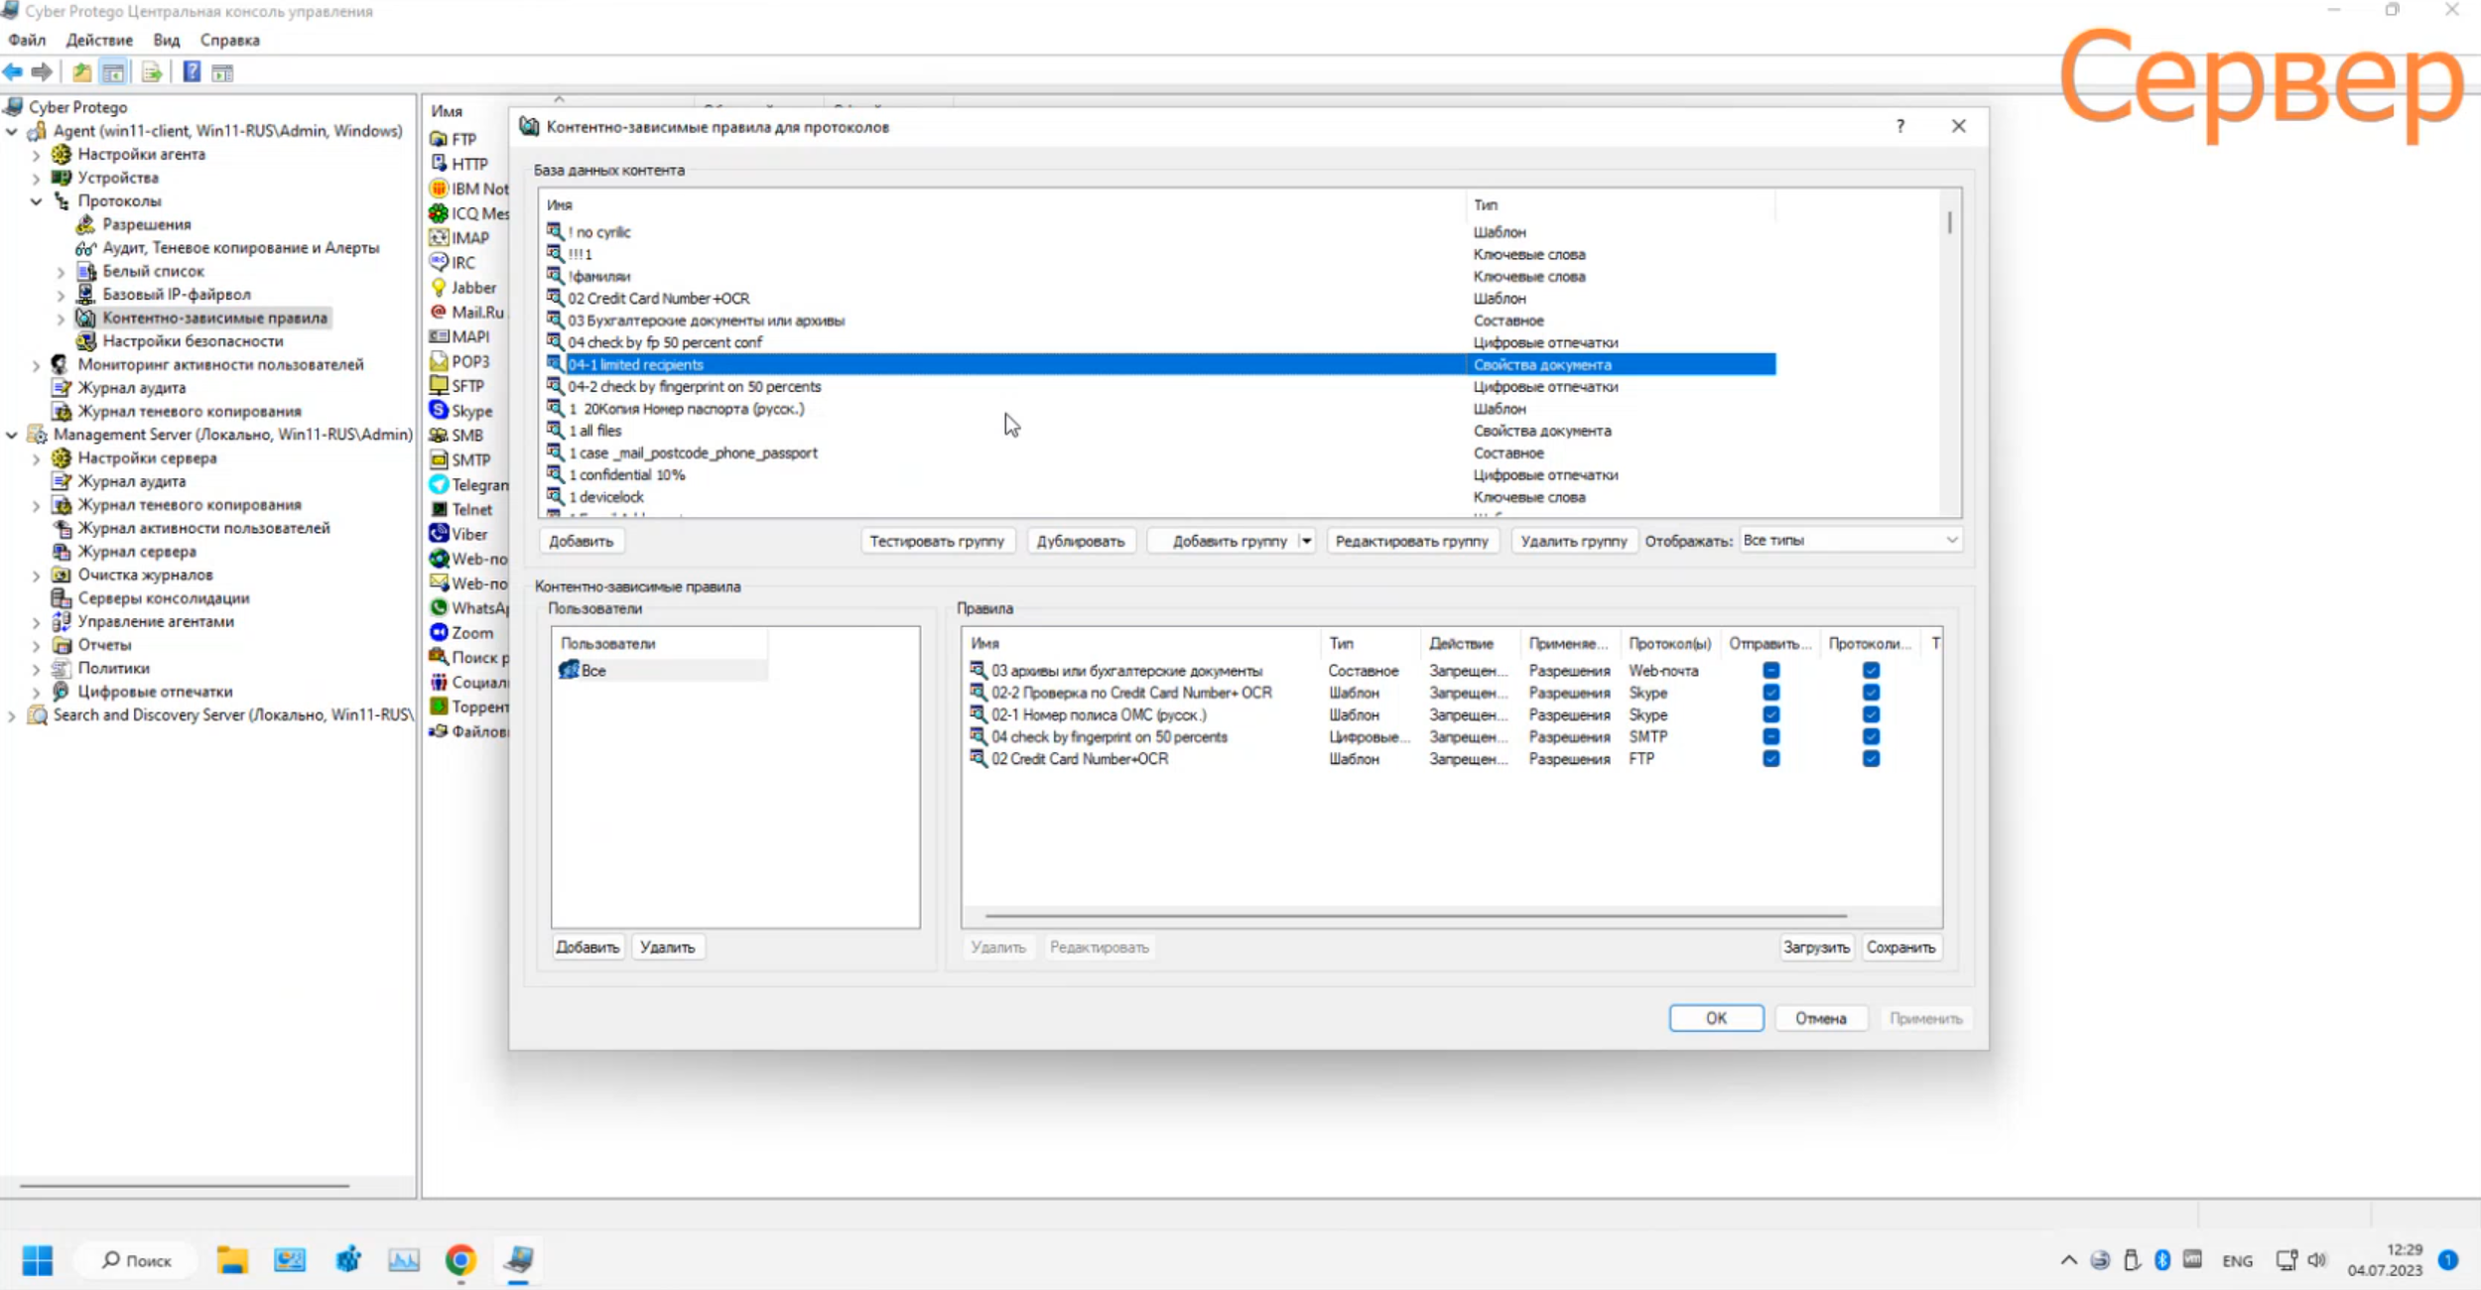Click the Skype protocol icon in list
The height and width of the screenshot is (1290, 2481).
pos(439,410)
